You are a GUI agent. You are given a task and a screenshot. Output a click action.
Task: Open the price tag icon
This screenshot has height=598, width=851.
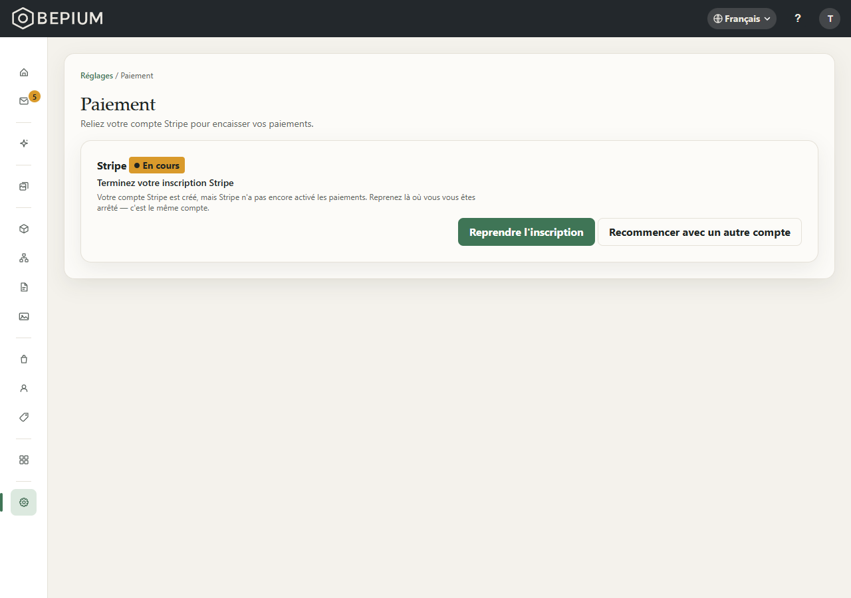(24, 417)
